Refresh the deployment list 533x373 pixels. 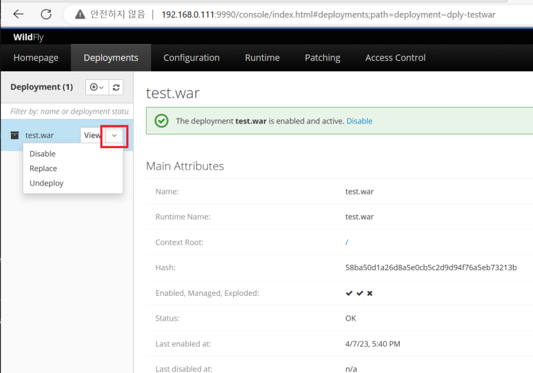pyautogui.click(x=116, y=88)
